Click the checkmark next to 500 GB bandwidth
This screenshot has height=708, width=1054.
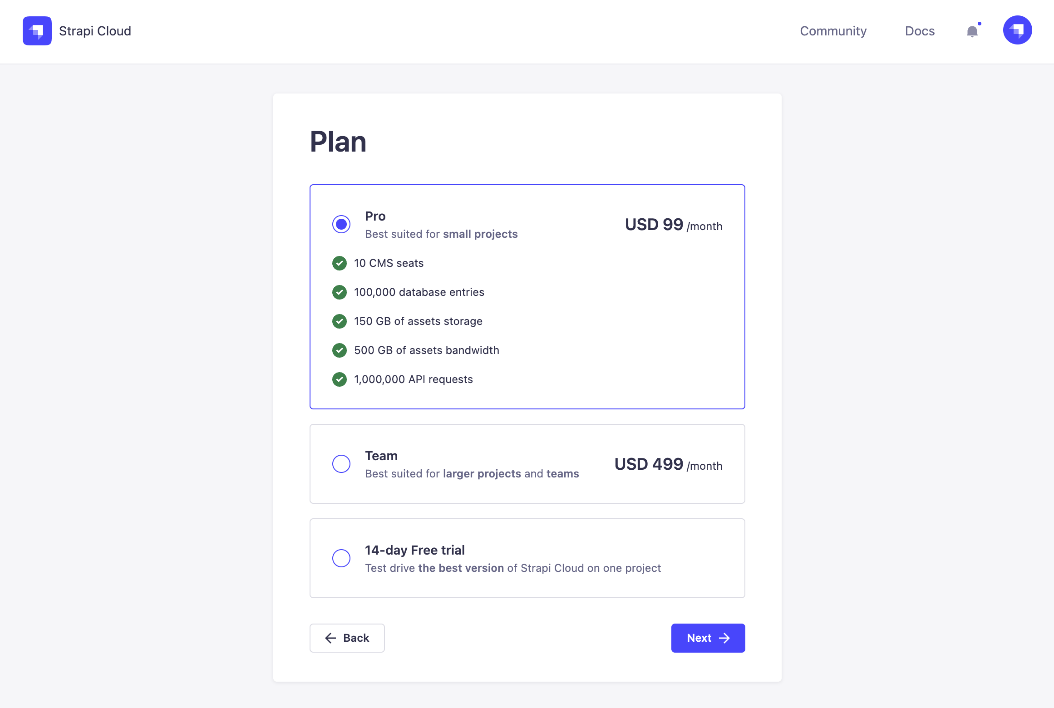click(x=340, y=350)
